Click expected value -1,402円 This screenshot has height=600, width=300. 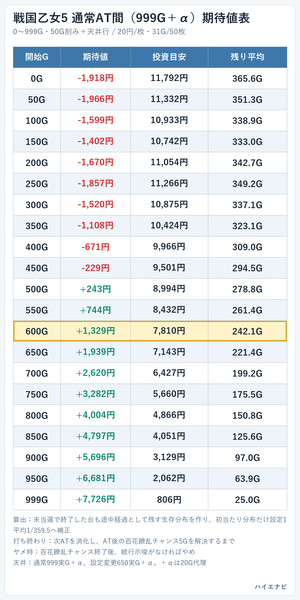[x=95, y=141]
